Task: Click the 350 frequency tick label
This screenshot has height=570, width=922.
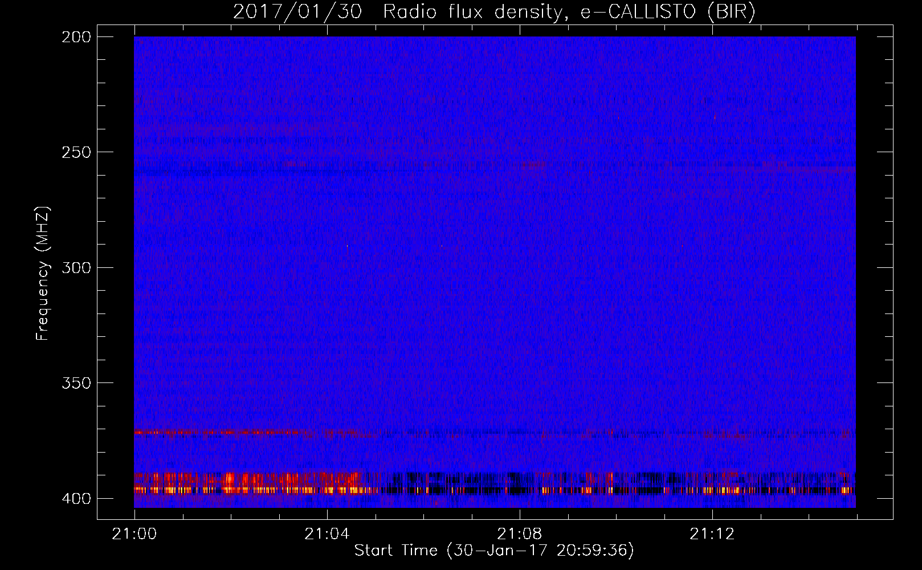Action: tap(76, 383)
